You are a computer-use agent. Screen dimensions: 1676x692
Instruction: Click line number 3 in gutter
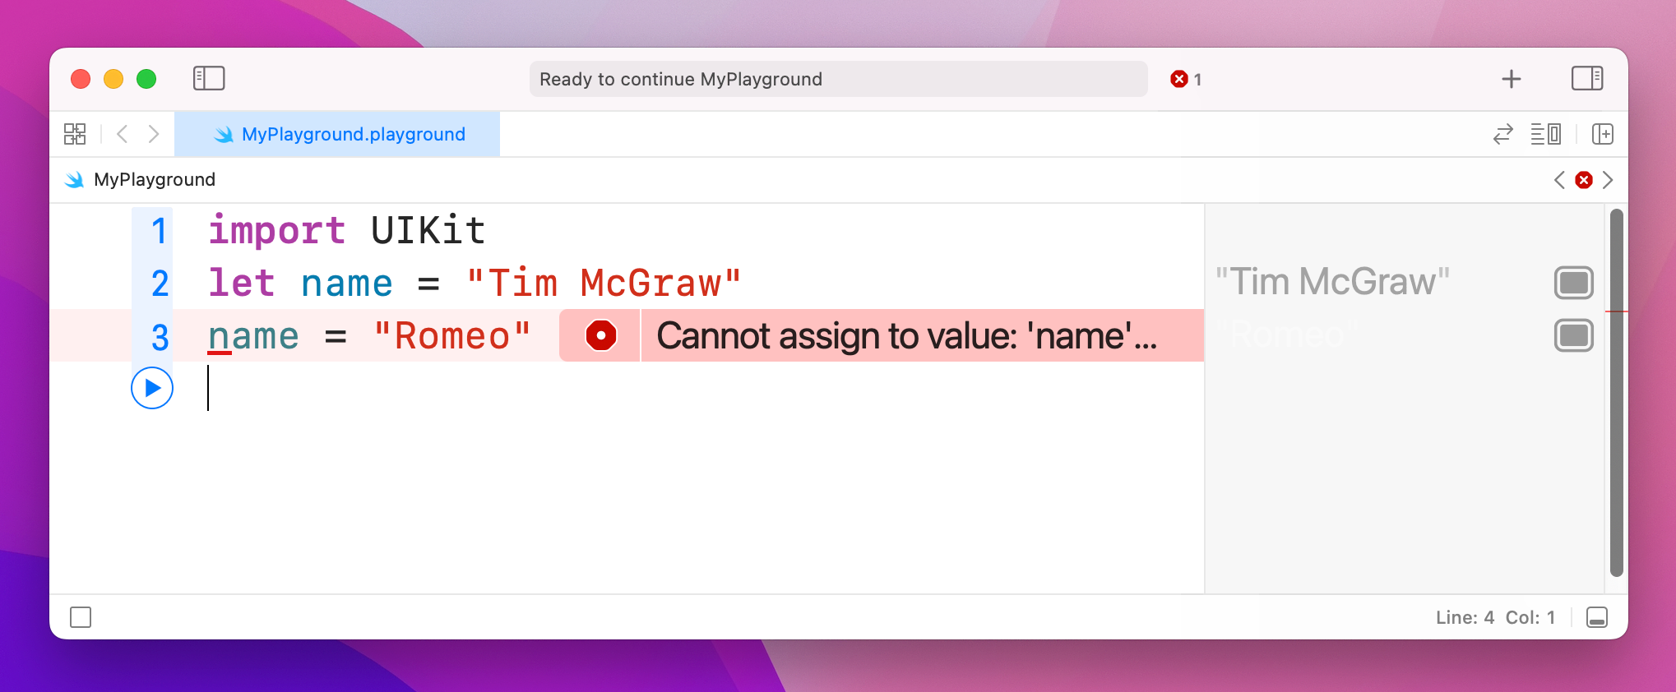point(160,337)
